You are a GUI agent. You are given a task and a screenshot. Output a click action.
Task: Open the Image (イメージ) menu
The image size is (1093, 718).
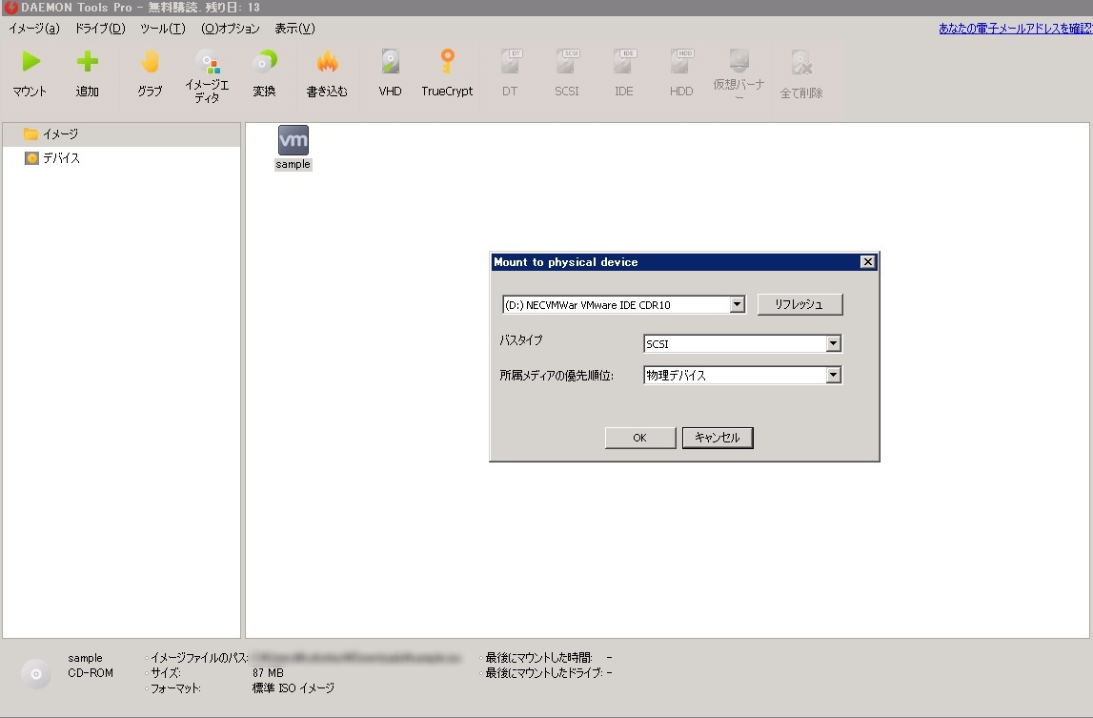coord(34,29)
